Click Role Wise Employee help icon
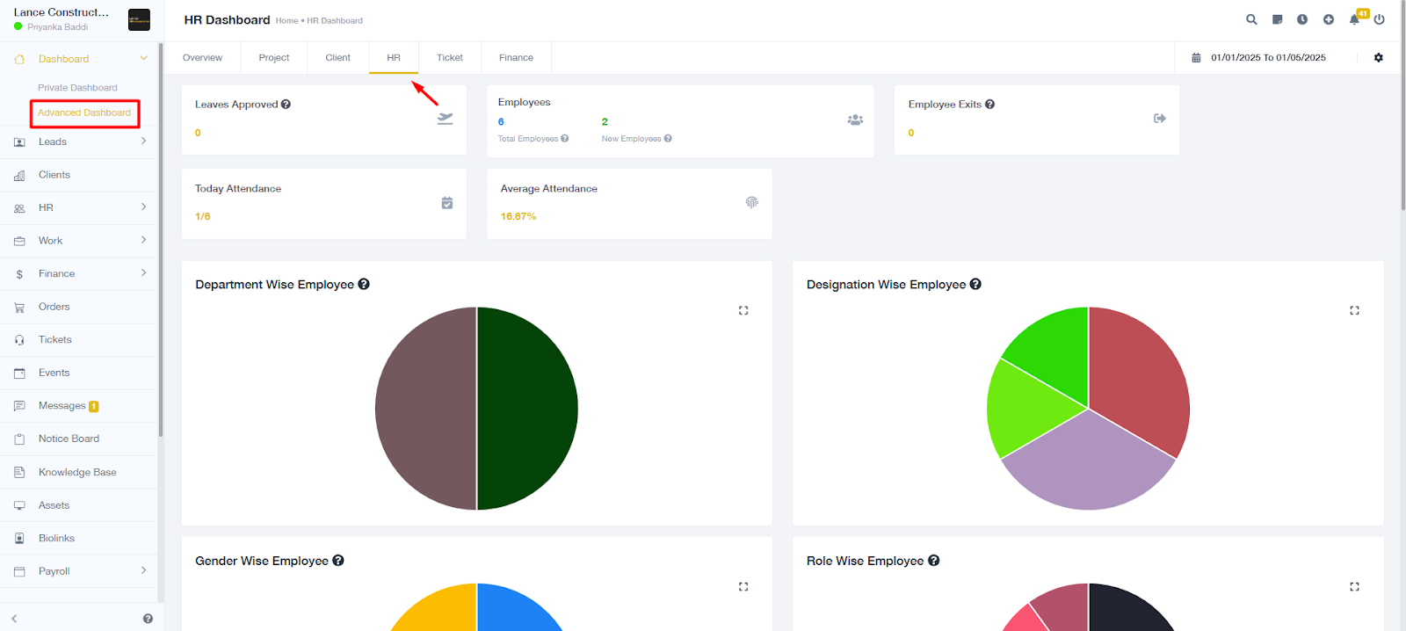 tap(934, 561)
